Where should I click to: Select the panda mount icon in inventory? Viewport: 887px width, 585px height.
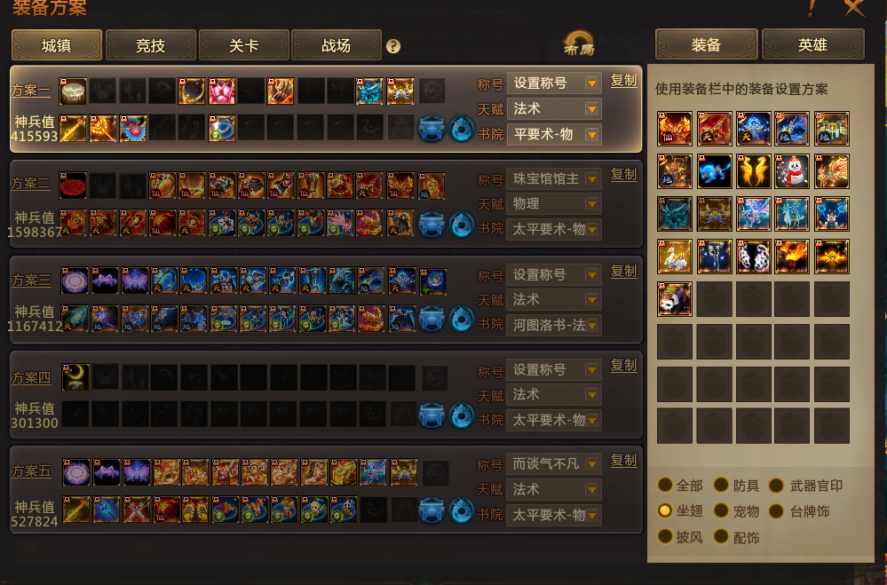pyautogui.click(x=674, y=299)
